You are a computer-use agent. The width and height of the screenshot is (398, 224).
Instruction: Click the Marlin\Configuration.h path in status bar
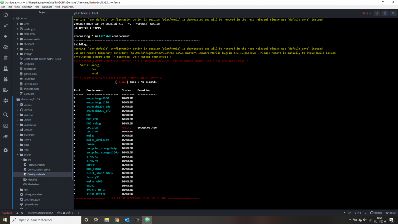coord(41,213)
